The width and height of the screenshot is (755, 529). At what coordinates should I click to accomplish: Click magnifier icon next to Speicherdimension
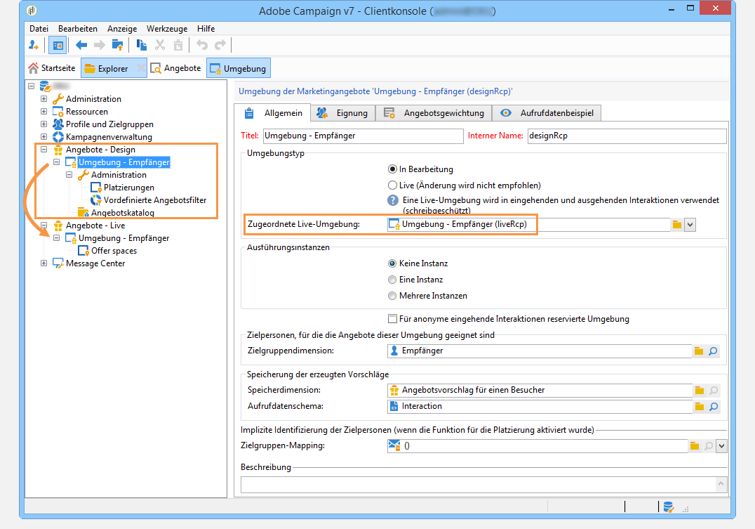pyautogui.click(x=714, y=391)
